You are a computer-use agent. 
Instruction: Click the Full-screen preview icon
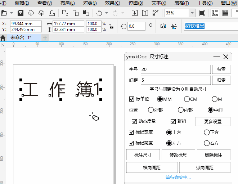click(x=202, y=13)
